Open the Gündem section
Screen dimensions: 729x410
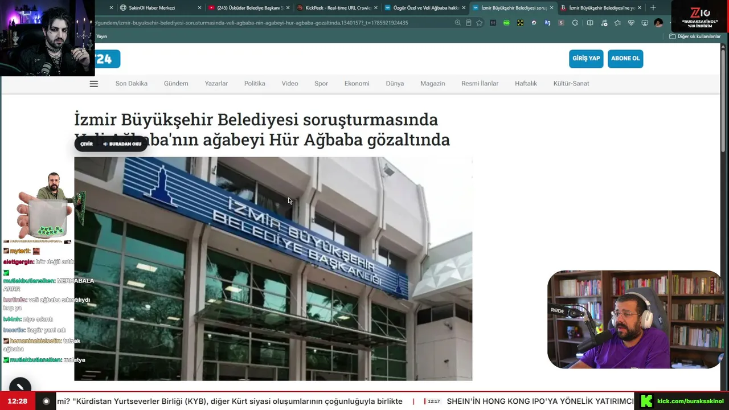click(176, 84)
